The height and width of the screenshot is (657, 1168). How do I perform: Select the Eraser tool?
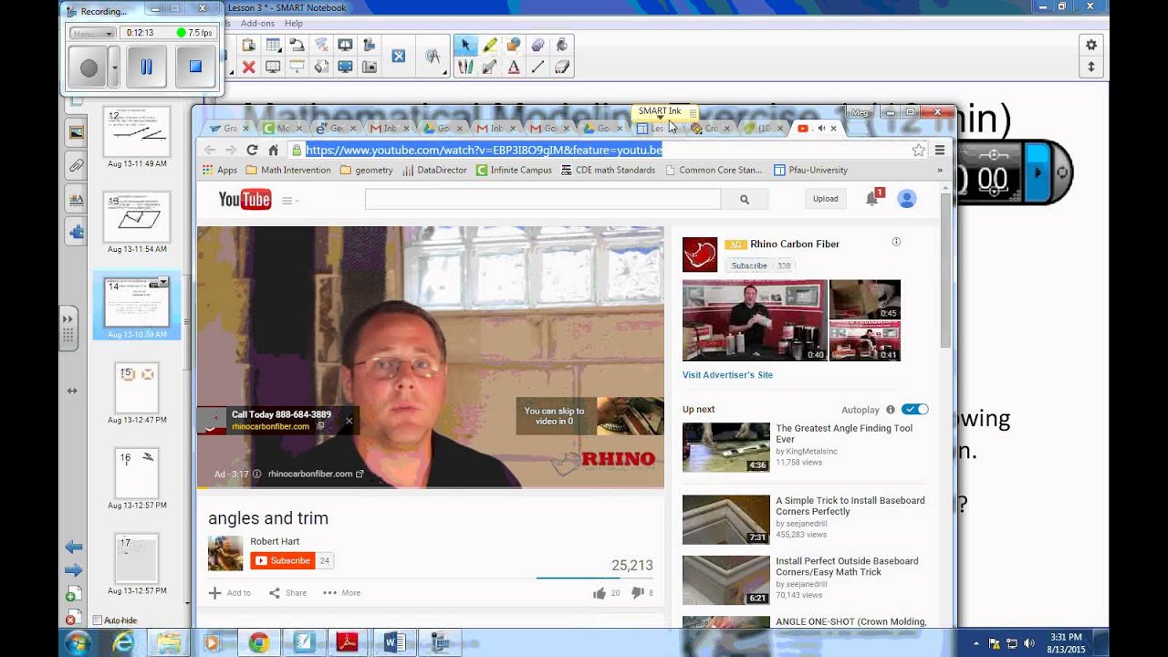click(x=562, y=67)
